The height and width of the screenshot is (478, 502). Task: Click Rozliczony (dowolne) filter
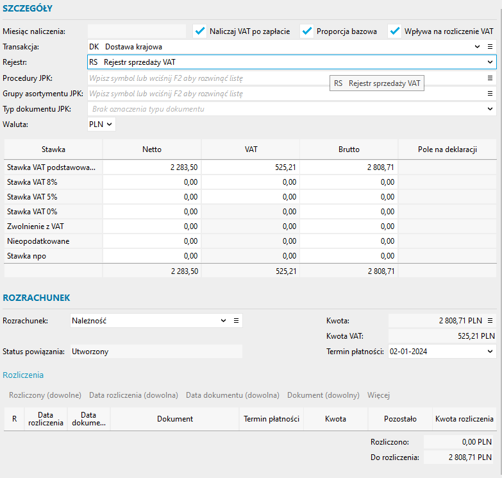[x=45, y=395]
